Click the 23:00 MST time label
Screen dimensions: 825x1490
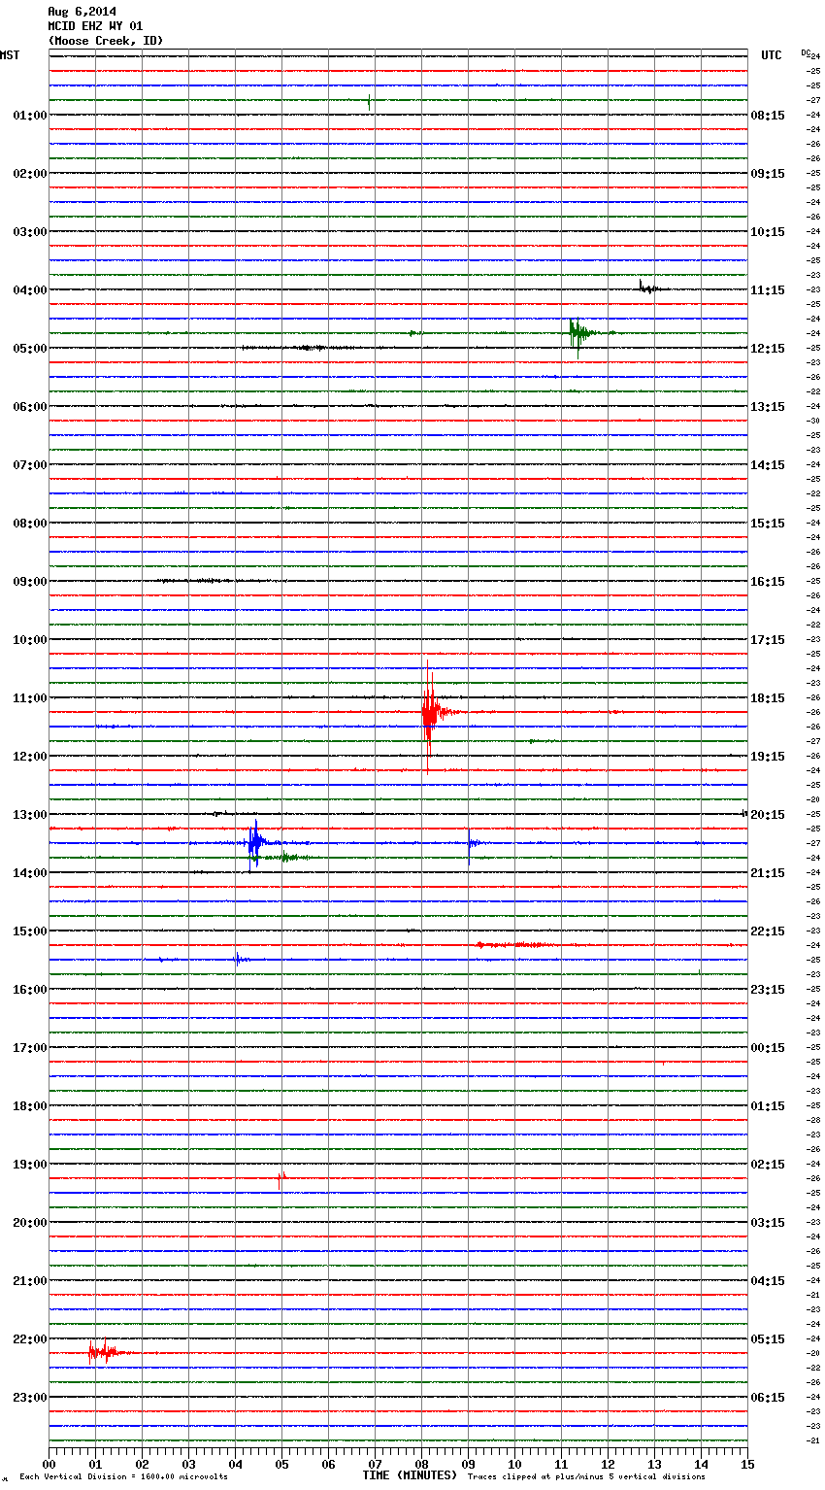[x=29, y=1398]
